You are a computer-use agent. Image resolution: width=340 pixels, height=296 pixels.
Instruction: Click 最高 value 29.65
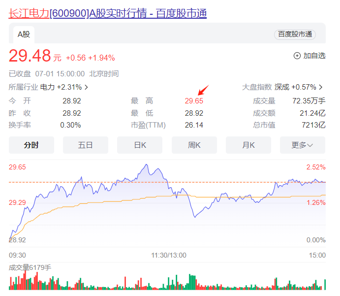[x=194, y=101]
